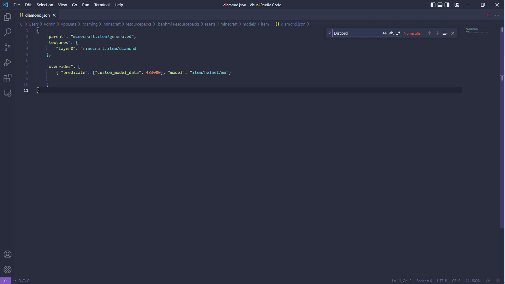This screenshot has height=284, width=505.
Task: Open the Go menu
Action: (74, 5)
